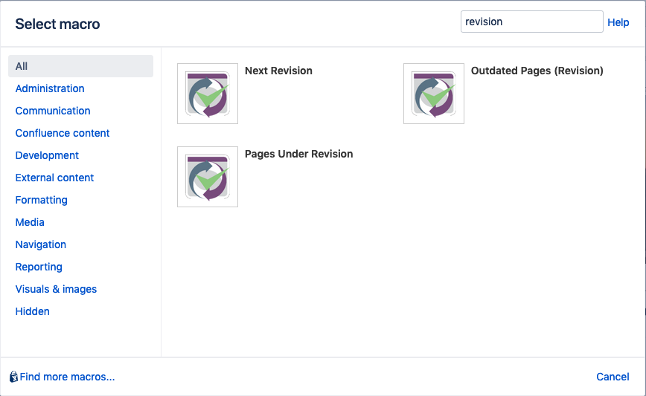
Task: Choose the Media category
Action: pos(30,222)
